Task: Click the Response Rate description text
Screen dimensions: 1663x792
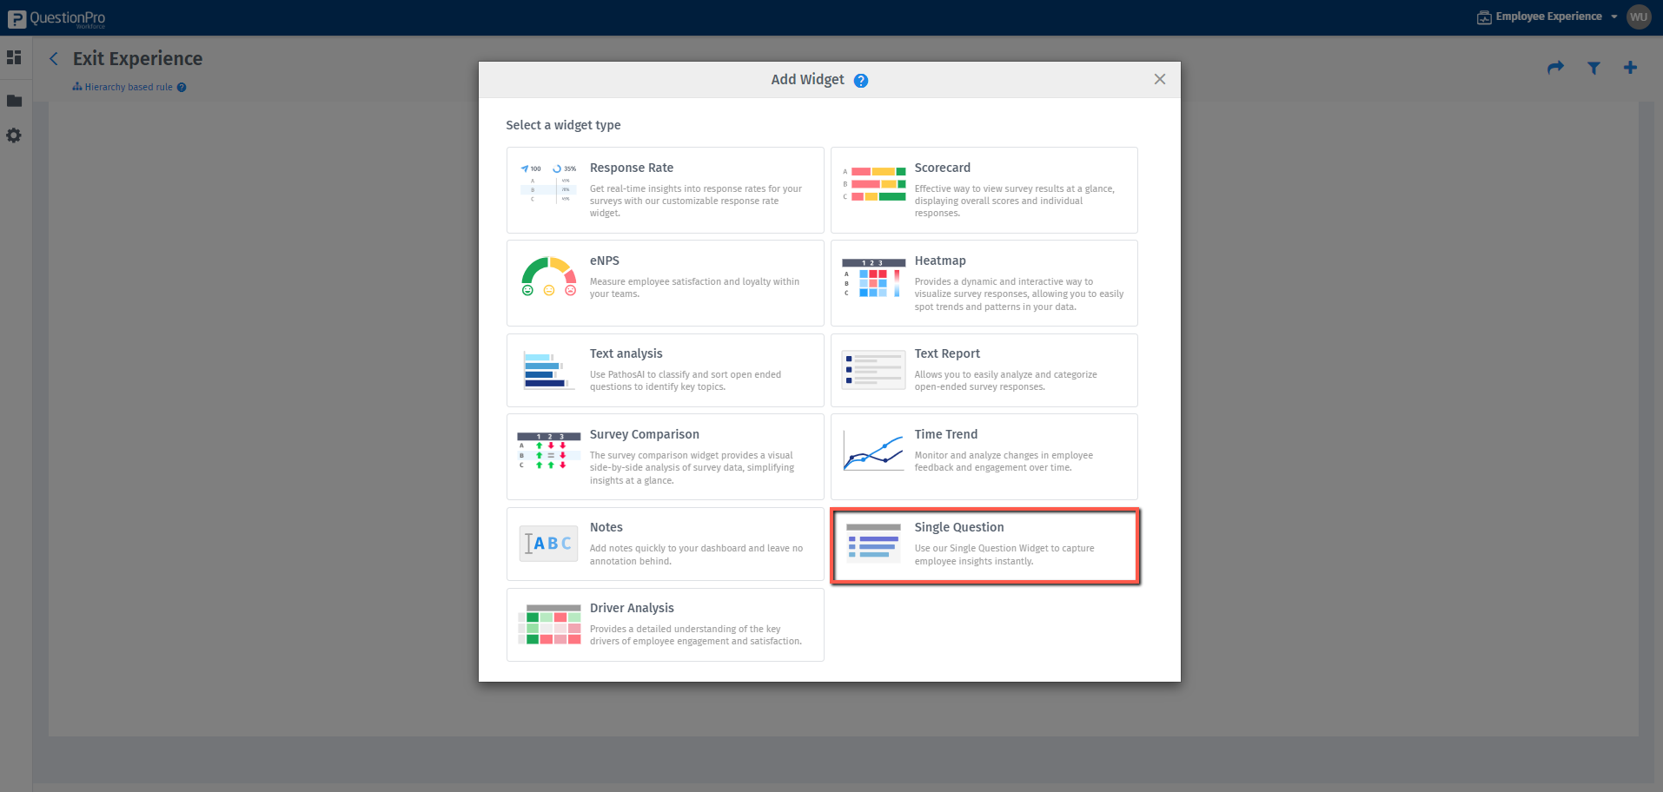Action: coord(696,201)
